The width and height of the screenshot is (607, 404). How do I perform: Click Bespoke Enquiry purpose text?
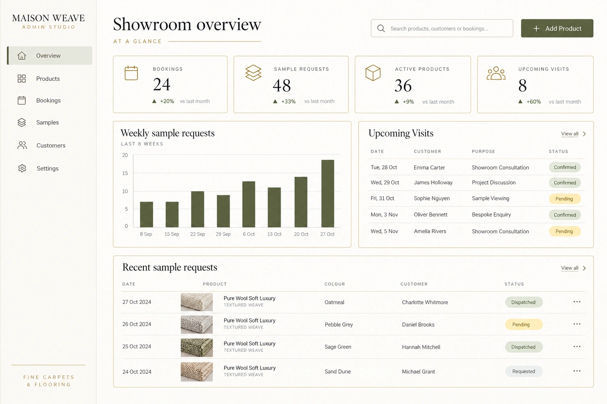pyautogui.click(x=491, y=215)
